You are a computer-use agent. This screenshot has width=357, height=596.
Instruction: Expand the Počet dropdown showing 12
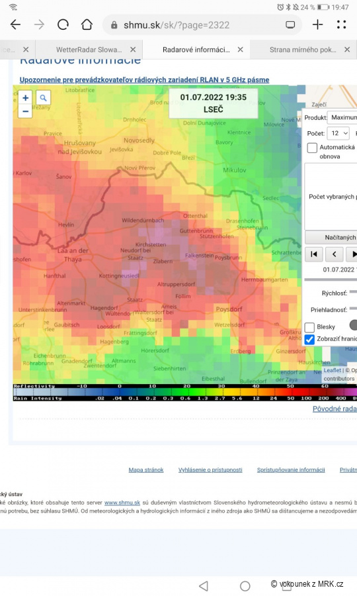tap(338, 133)
